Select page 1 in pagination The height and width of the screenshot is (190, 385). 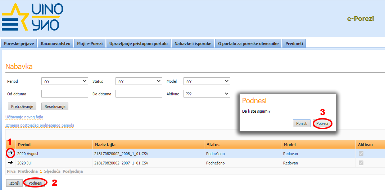coord(41,171)
